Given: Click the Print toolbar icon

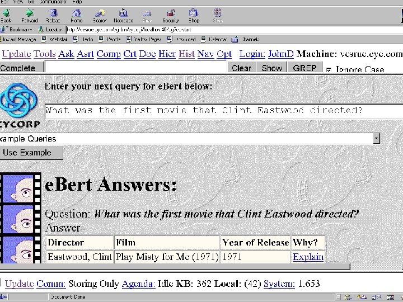Looking at the screenshot, I should tap(147, 13).
